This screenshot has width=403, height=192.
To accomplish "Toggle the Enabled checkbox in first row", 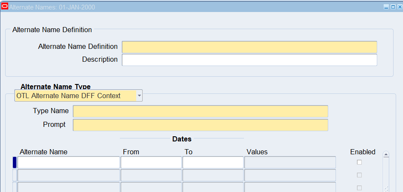I will coord(360,162).
